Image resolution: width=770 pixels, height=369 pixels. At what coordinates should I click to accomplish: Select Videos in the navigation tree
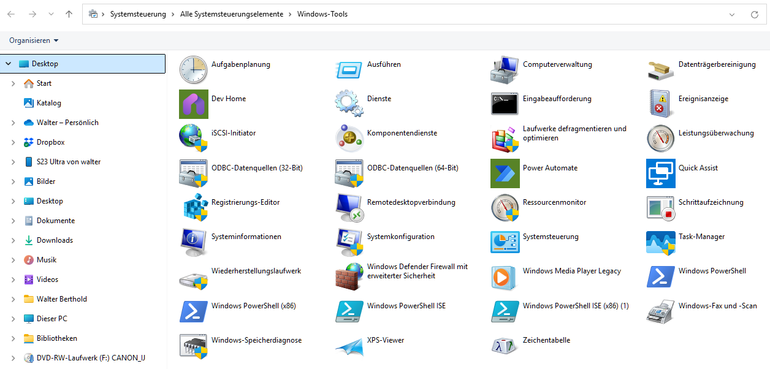pyautogui.click(x=47, y=280)
